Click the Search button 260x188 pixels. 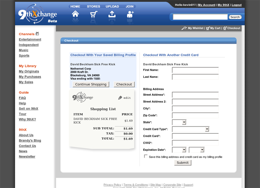pyautogui.click(x=235, y=17)
